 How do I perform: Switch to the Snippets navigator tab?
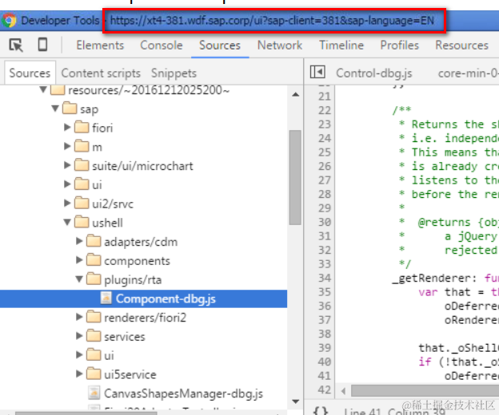tap(174, 73)
